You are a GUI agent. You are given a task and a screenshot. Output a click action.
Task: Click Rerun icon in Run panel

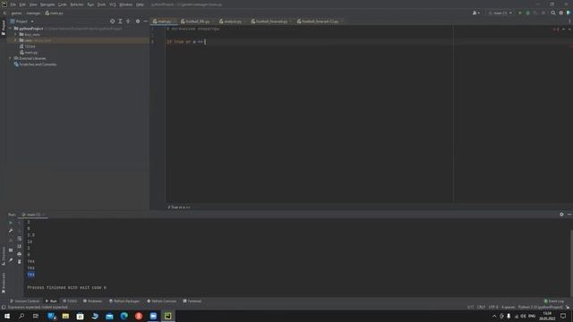coord(11,223)
